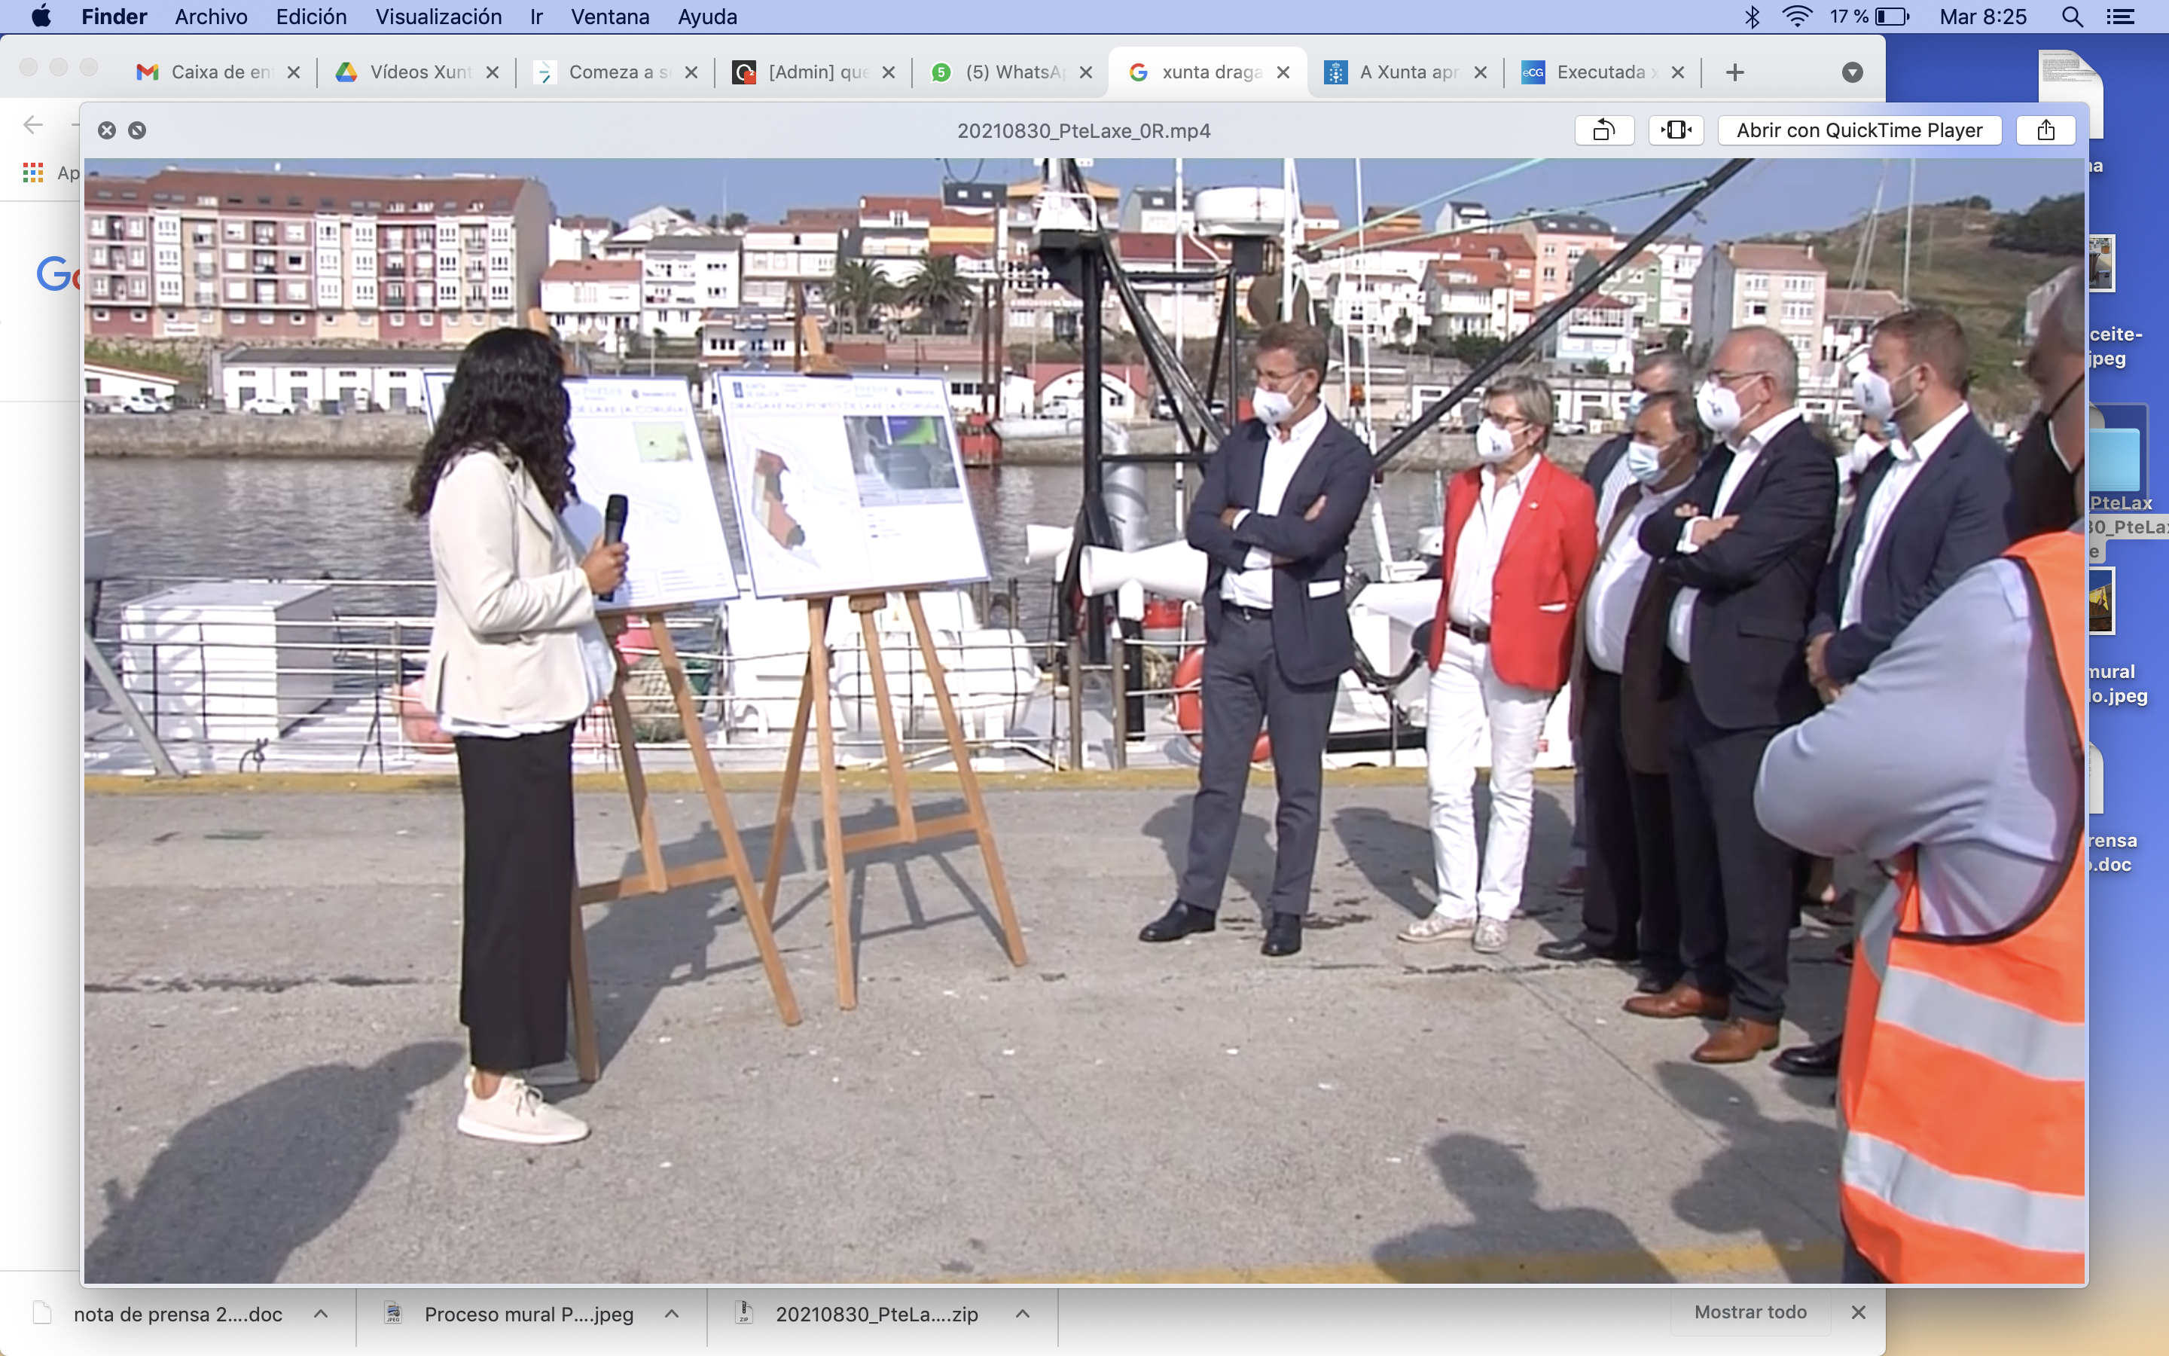Open the Visualización menu
Viewport: 2169px width, 1356px height.
(438, 16)
